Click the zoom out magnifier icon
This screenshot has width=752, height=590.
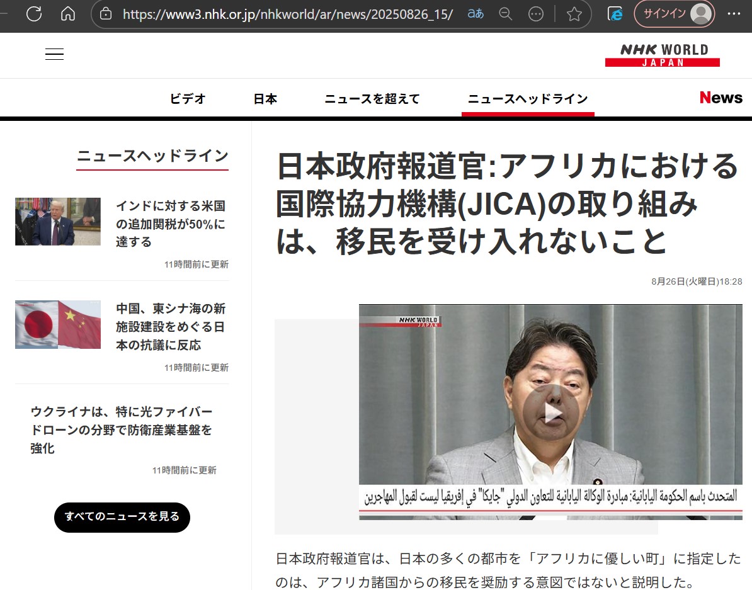[506, 14]
